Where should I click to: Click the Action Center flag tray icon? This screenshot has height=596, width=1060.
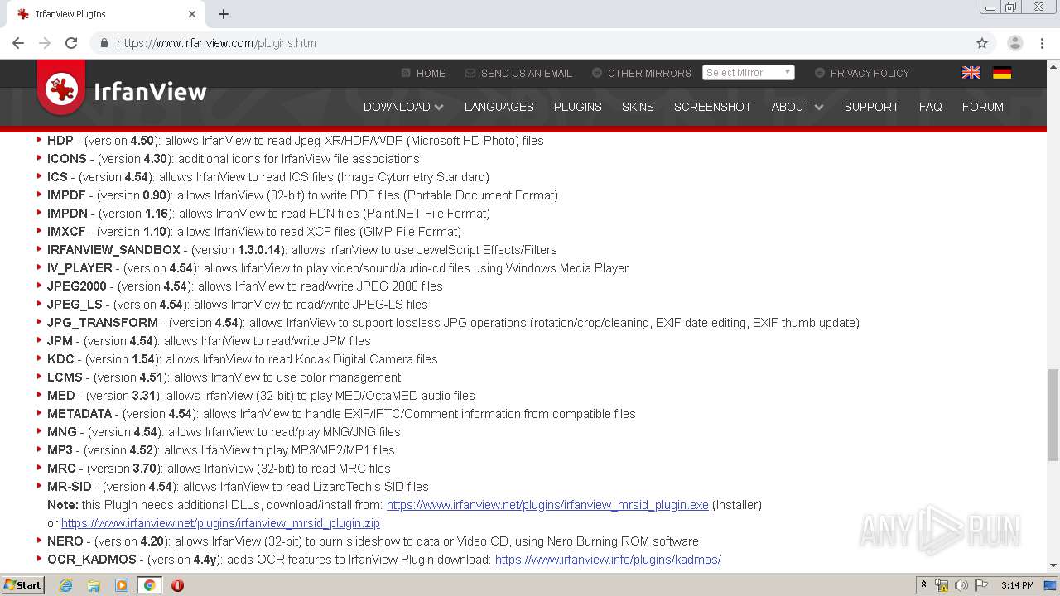(981, 585)
